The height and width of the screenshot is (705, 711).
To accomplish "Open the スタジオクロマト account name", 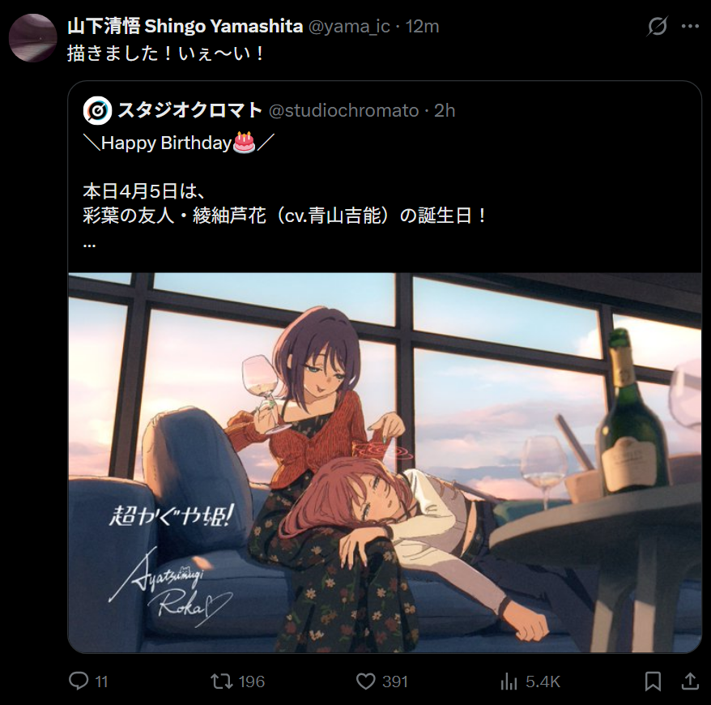I will coord(190,110).
